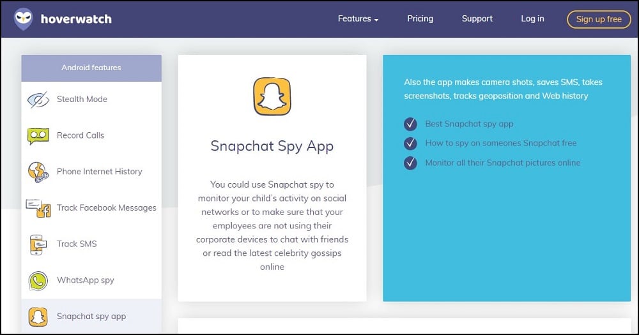Click the WhatsApp spy green icon
The width and height of the screenshot is (639, 335).
coord(38,281)
